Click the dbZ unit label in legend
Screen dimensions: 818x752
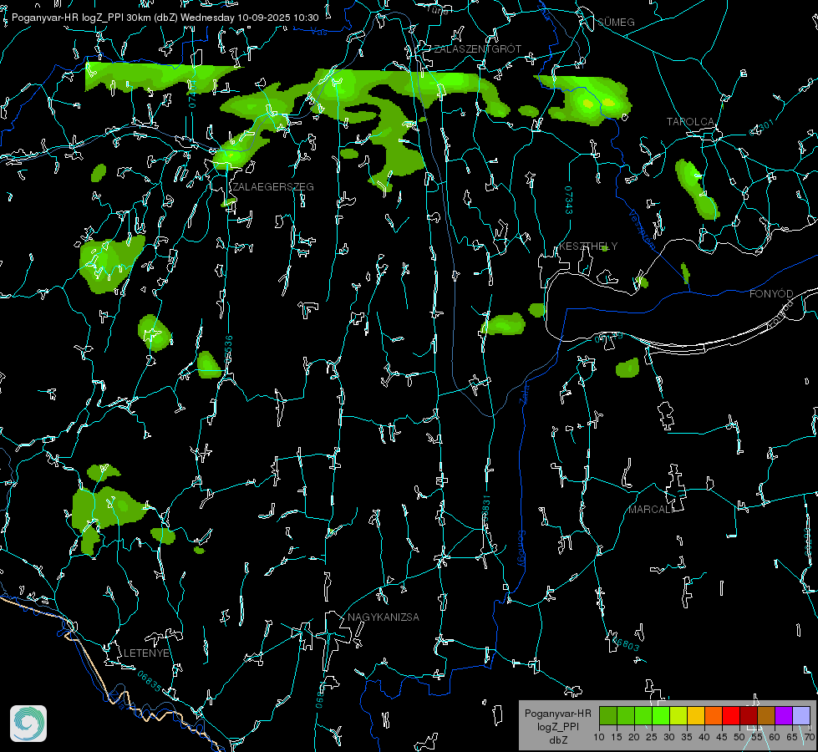point(557,740)
